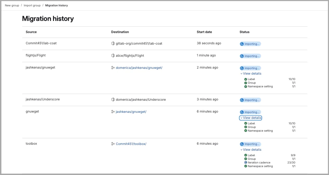Click the Importing badge for jashkenas/Underscore
Viewport: 329px width, 175px height.
250,100
